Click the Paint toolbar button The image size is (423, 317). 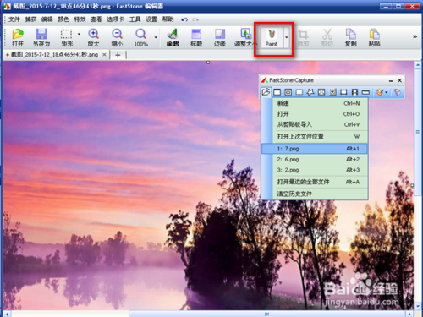coord(272,38)
